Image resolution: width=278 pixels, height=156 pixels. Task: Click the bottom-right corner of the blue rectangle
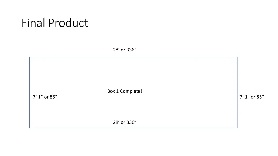238,128
